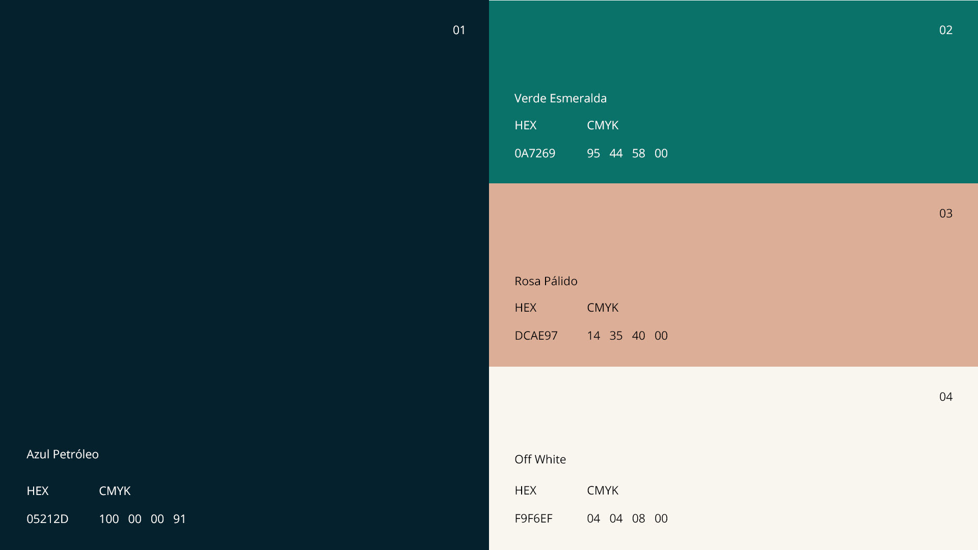The width and height of the screenshot is (978, 550).
Task: Click the CMYK value 08 in Off White
Action: click(638, 518)
